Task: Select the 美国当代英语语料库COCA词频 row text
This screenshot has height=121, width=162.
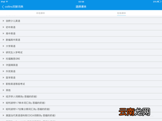Action: 31,116
